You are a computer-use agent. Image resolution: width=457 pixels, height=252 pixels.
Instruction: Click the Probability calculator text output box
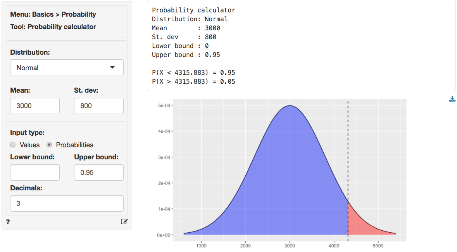[x=301, y=46]
